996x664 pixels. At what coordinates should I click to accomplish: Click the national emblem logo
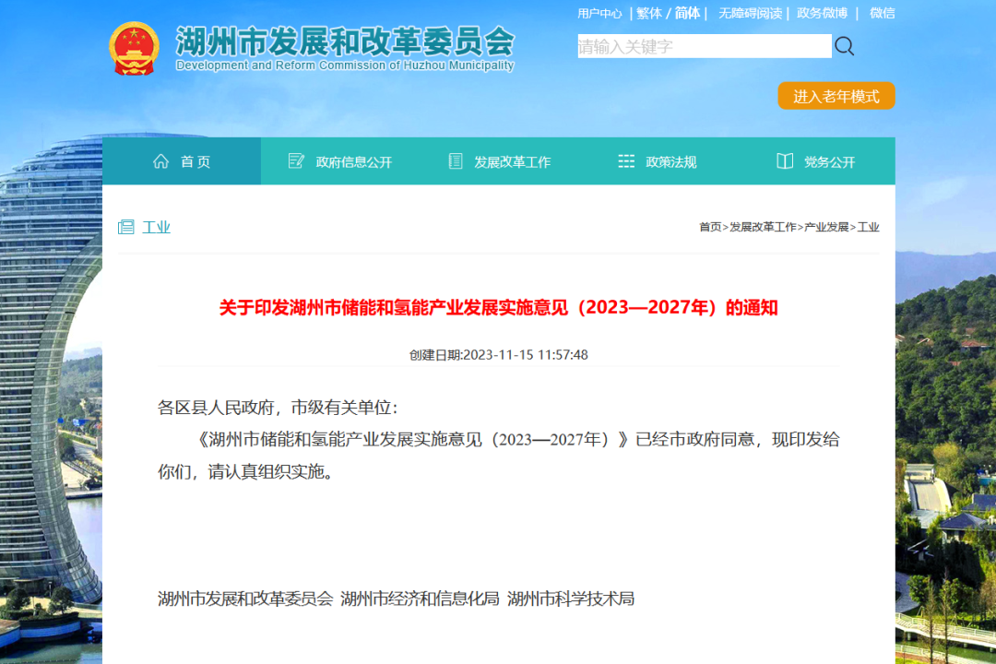[135, 47]
